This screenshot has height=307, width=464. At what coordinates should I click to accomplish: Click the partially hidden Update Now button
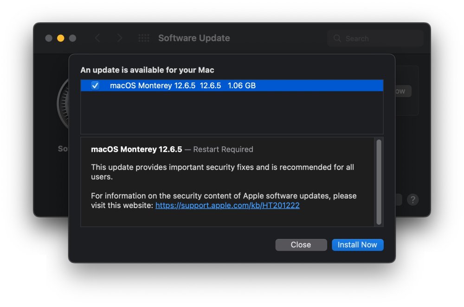pyautogui.click(x=403, y=91)
